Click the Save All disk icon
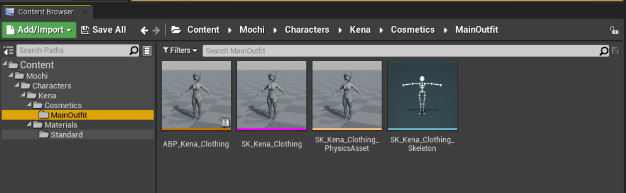 [85, 30]
